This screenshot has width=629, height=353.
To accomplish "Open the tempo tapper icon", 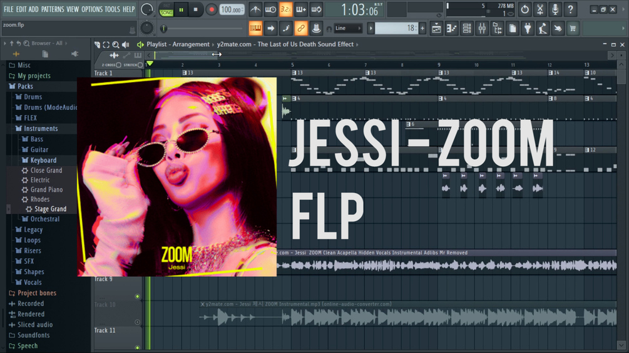I will (543, 28).
